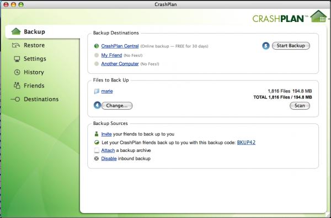Click the gray status dot beside My Friend

[x=97, y=55]
